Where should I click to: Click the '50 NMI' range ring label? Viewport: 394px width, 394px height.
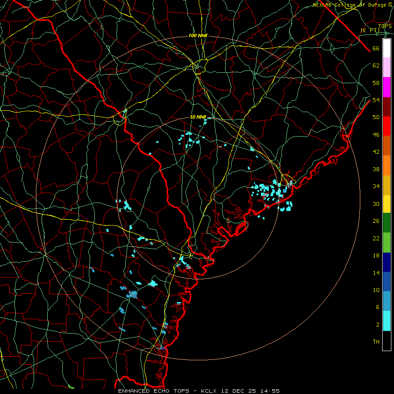pos(198,117)
